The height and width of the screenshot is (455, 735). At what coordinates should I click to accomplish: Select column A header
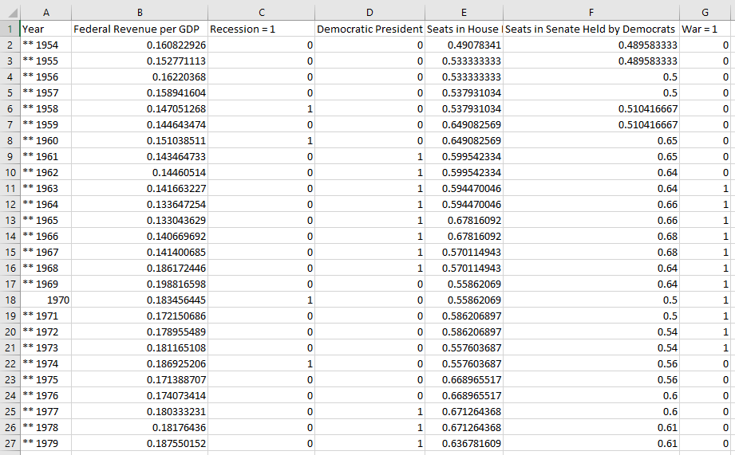point(46,13)
